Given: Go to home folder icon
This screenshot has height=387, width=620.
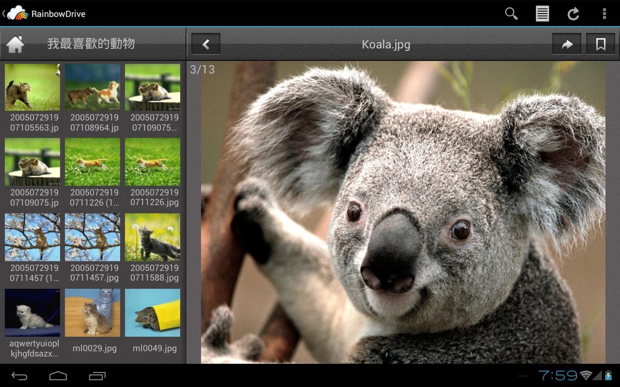Looking at the screenshot, I should [x=15, y=44].
